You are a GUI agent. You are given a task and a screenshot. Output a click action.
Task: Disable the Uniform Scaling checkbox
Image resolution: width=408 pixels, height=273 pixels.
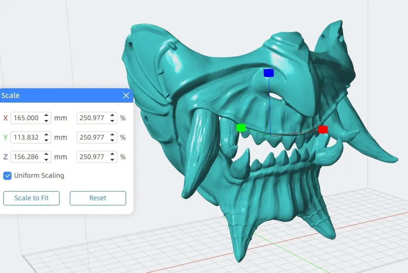click(x=7, y=176)
